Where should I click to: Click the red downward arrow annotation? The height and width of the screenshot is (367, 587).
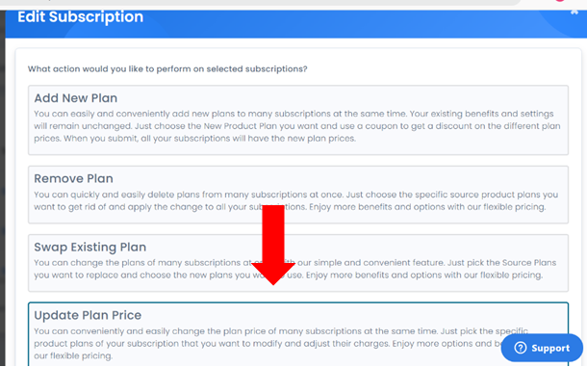pos(273,246)
